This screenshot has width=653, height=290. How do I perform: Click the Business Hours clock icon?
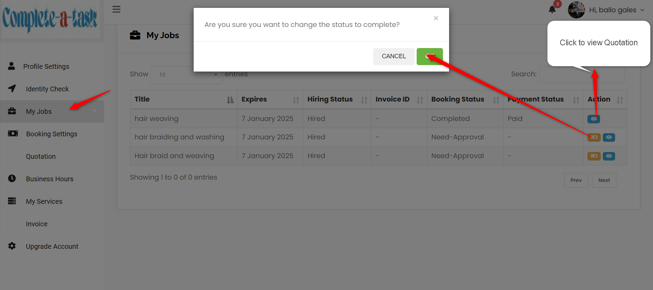point(12,178)
